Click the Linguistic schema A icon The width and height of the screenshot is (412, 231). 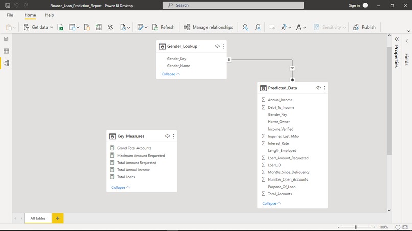point(299,27)
